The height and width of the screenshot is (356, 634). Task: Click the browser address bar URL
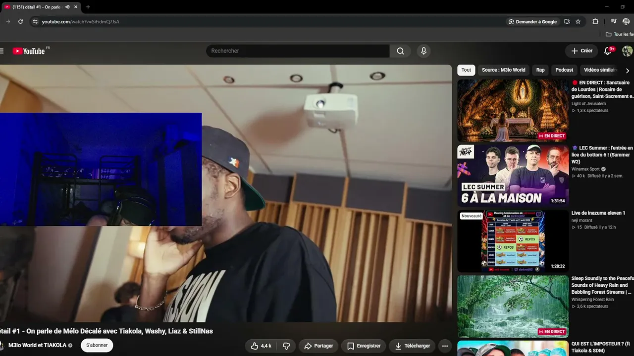pos(81,22)
